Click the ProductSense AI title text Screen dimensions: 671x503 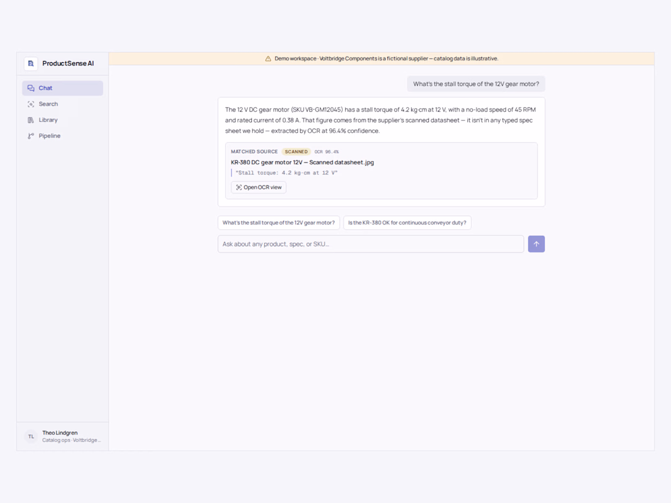click(x=68, y=64)
